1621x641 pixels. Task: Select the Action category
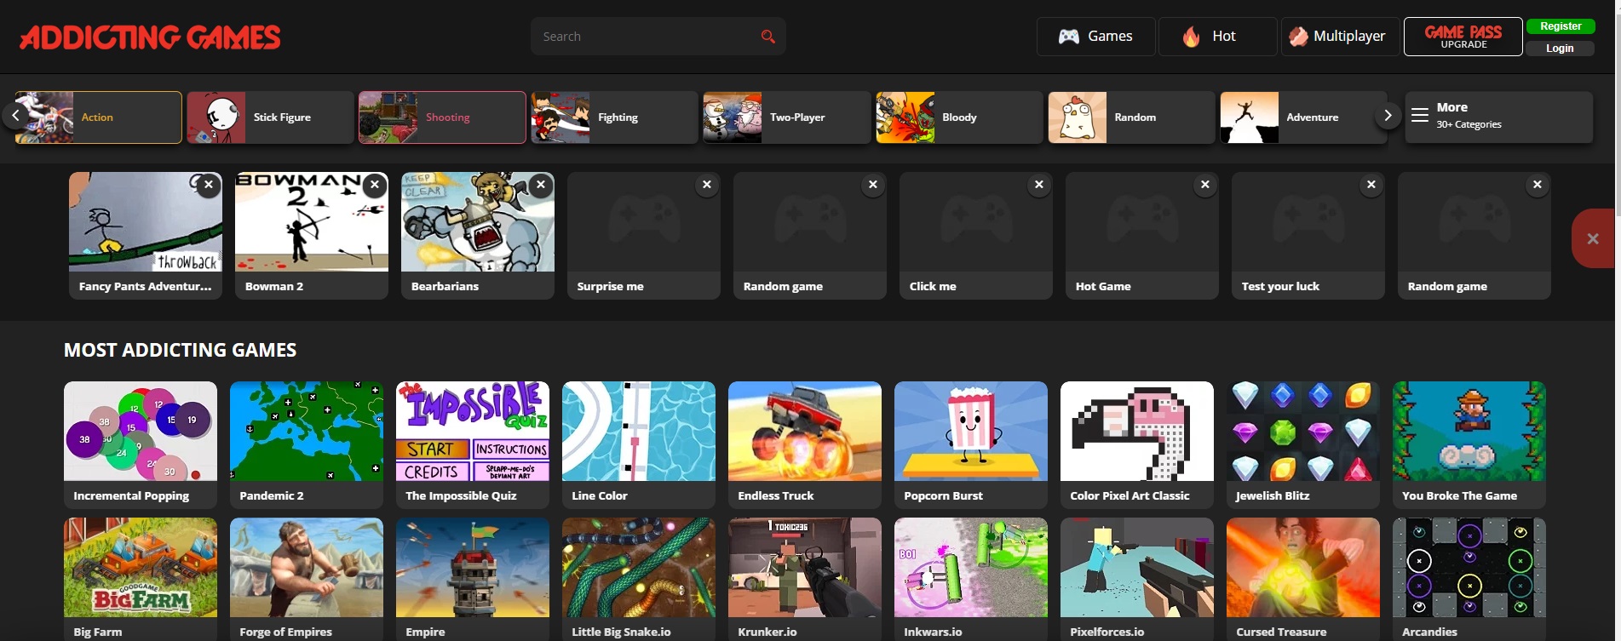pyautogui.click(x=99, y=117)
